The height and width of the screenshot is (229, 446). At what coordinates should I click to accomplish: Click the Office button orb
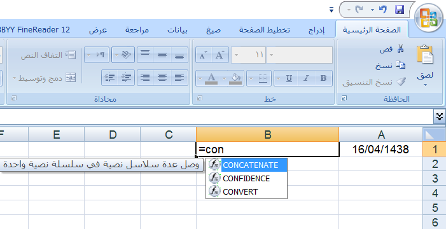click(x=430, y=17)
